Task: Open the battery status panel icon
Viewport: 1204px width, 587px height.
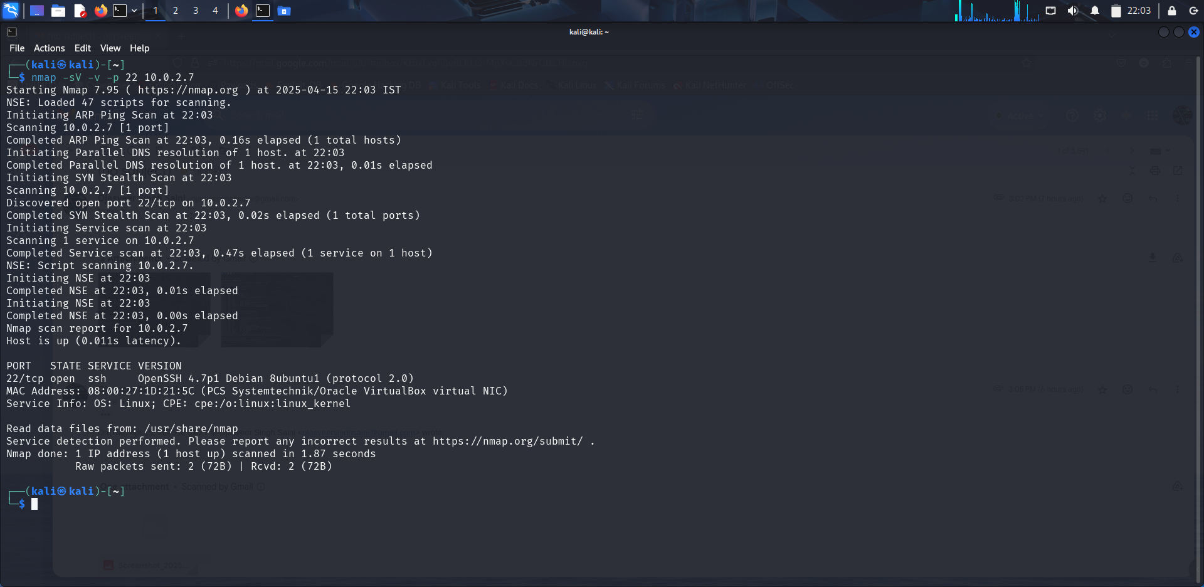Action: tap(1116, 11)
